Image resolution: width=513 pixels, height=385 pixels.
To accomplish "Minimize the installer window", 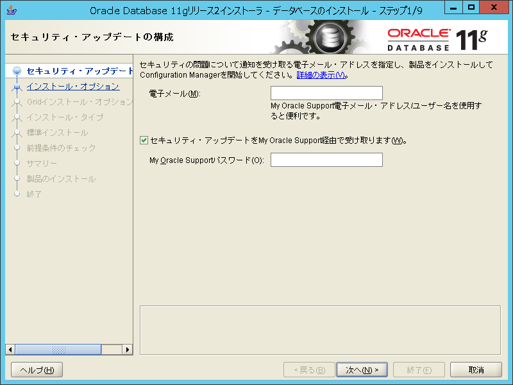I will (x=453, y=8).
